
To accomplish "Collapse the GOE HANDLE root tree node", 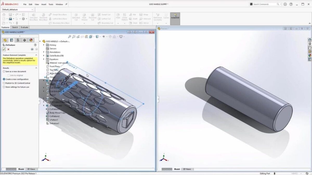I will 40,41.
